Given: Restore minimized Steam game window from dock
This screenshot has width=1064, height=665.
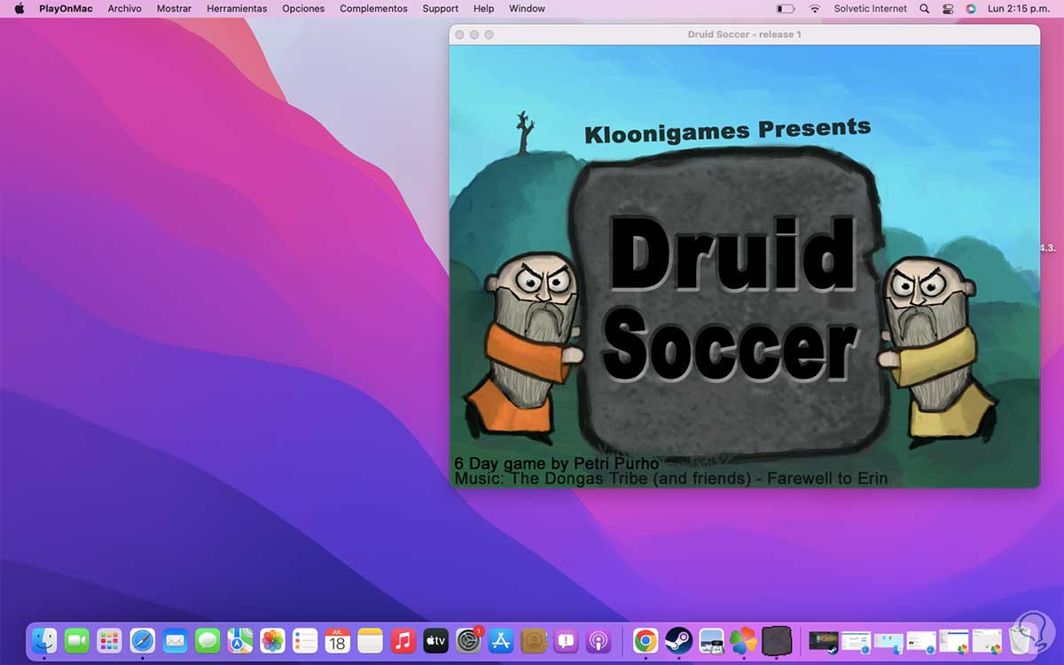Looking at the screenshot, I should point(824,640).
